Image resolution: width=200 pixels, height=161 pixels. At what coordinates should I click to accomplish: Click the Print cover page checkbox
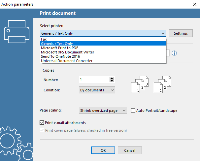(x=42, y=130)
